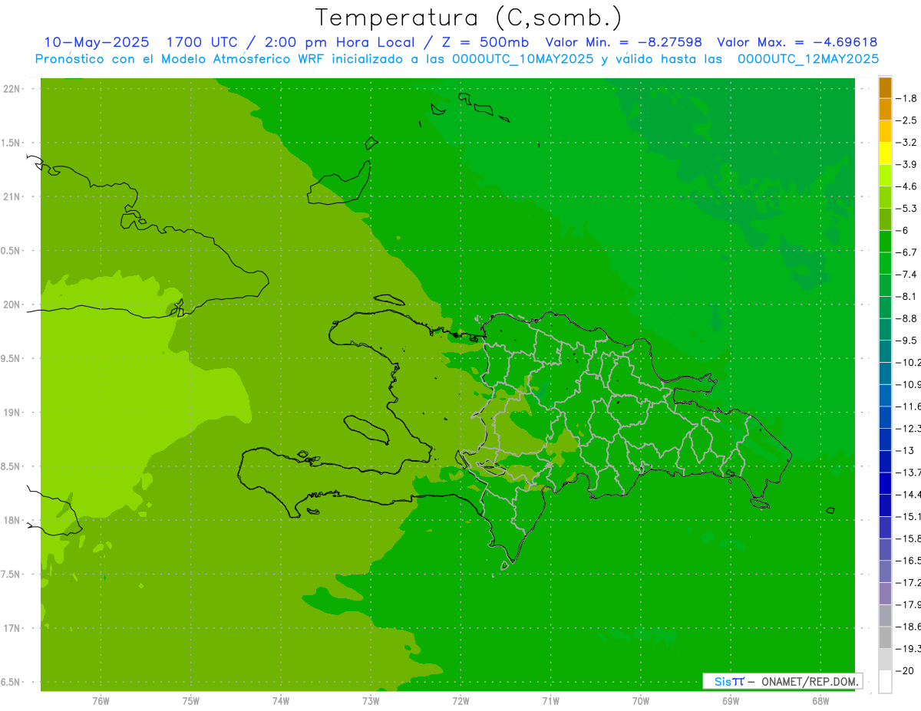
Task: Click the 20N latitude axis label
Action: tap(11, 304)
